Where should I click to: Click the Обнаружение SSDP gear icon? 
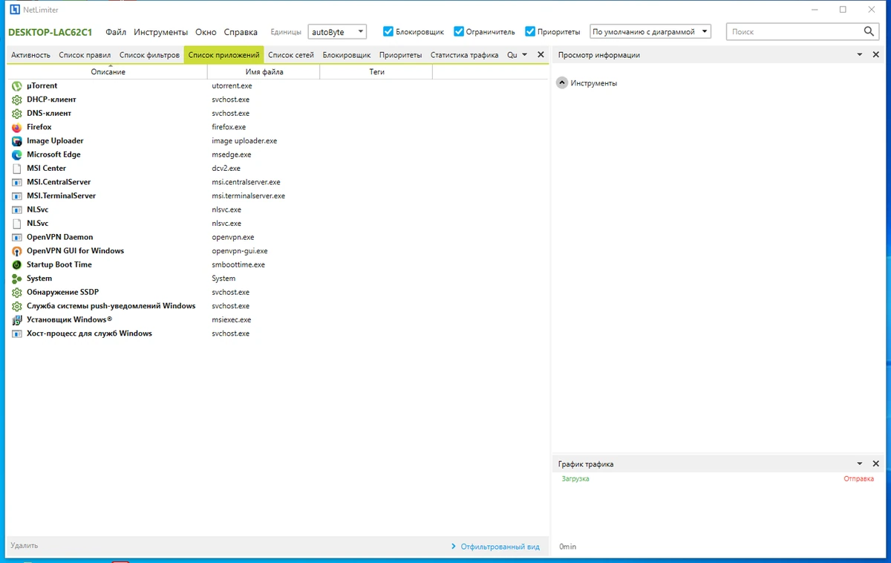pyautogui.click(x=17, y=292)
